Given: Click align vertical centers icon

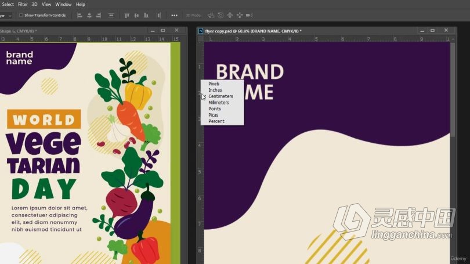Looking at the screenshot, I should tap(136, 15).
